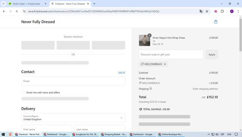The image size is (242, 137).
Task: Open the Chrome three-dot menu
Action: click(x=238, y=11)
